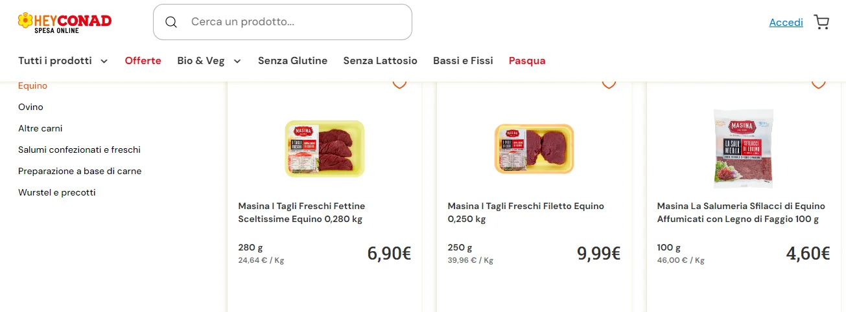This screenshot has width=846, height=312.
Task: Click the search magnifier icon
Action: pyautogui.click(x=171, y=22)
